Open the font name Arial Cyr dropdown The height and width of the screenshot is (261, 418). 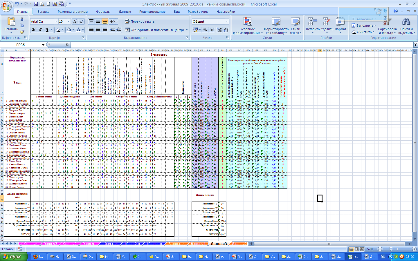[x=56, y=21]
